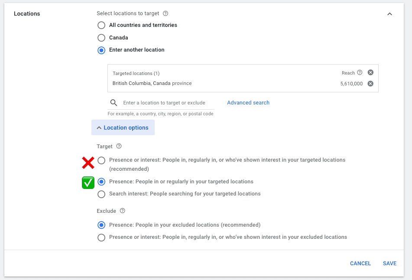Select Presence or interest target option
Viewport: 412px width, 280px height.
[101, 160]
